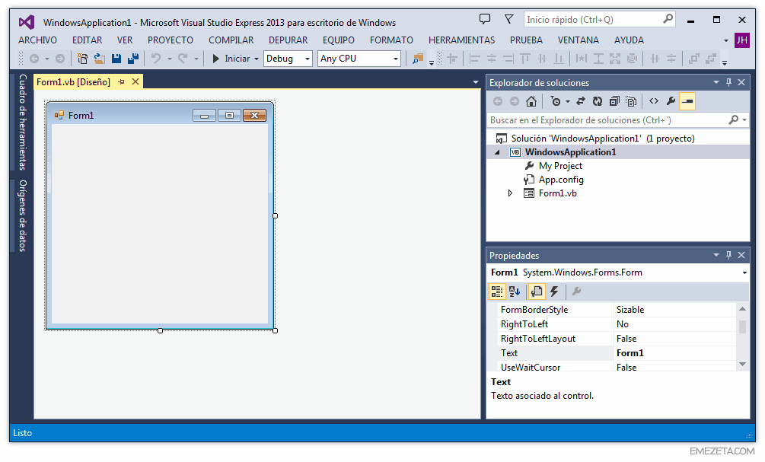Image resolution: width=765 pixels, height=462 pixels.
Task: Click the Find in Files toolbar icon
Action: [418, 59]
